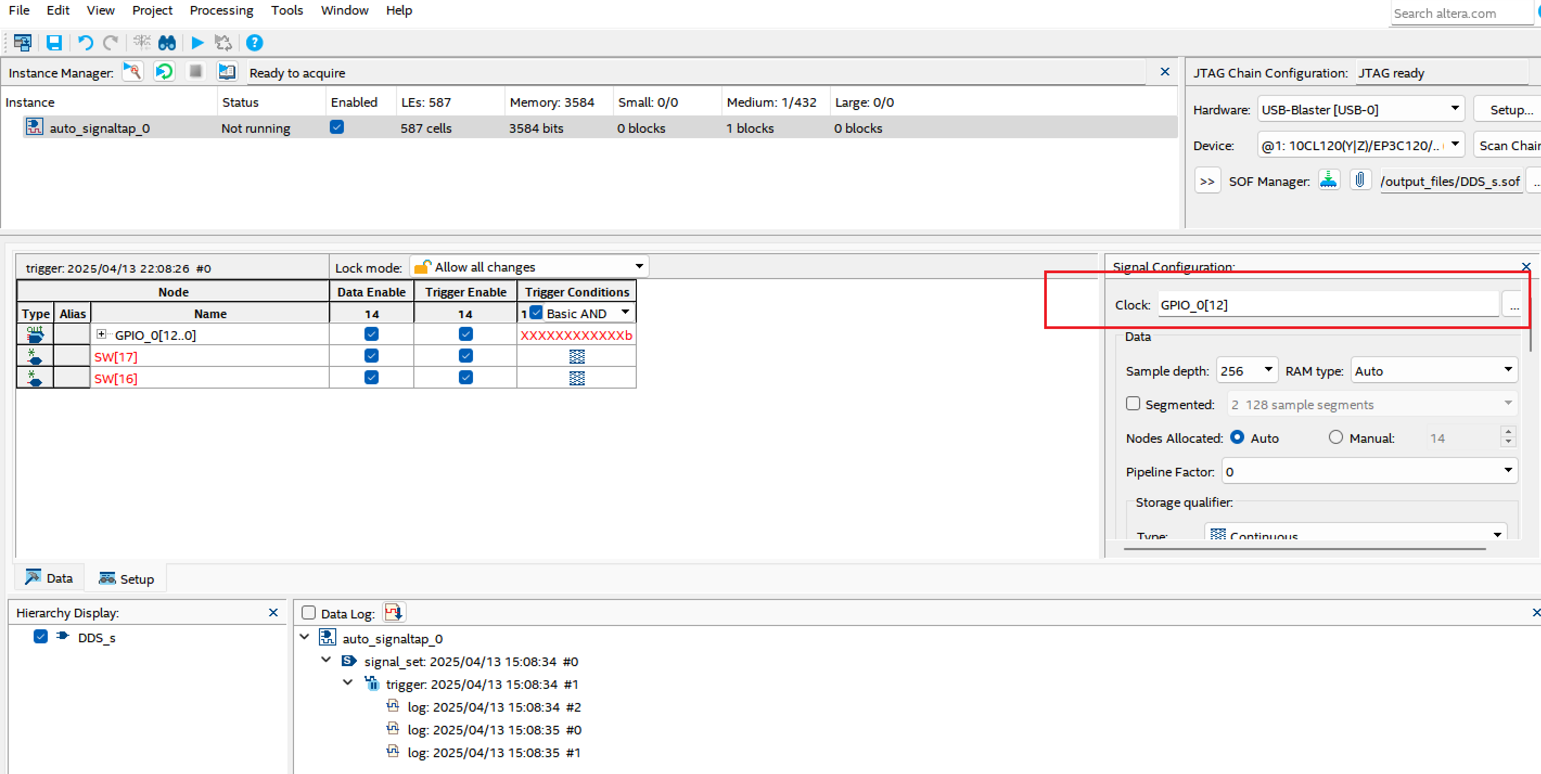Click the Save icon in toolbar
This screenshot has width=1541, height=774.
coord(54,42)
